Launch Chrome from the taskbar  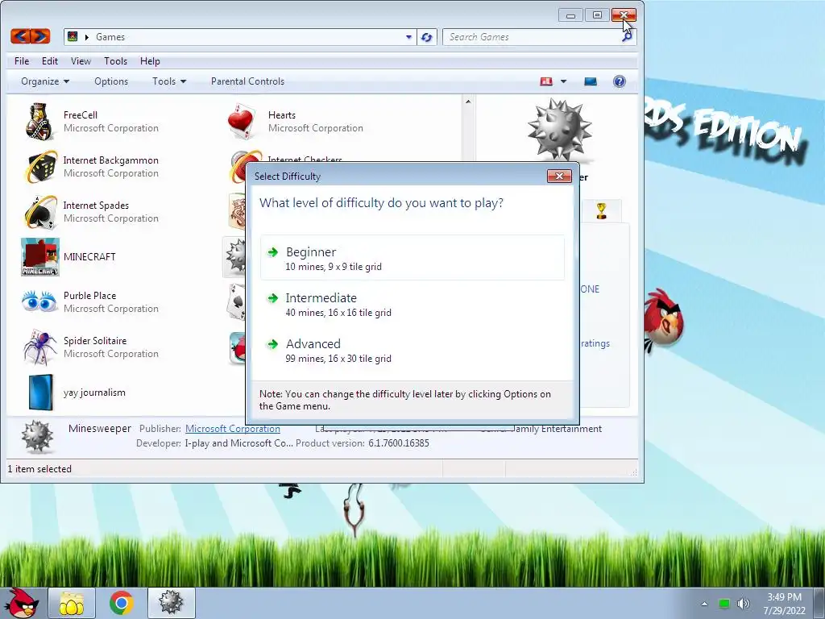click(x=122, y=603)
